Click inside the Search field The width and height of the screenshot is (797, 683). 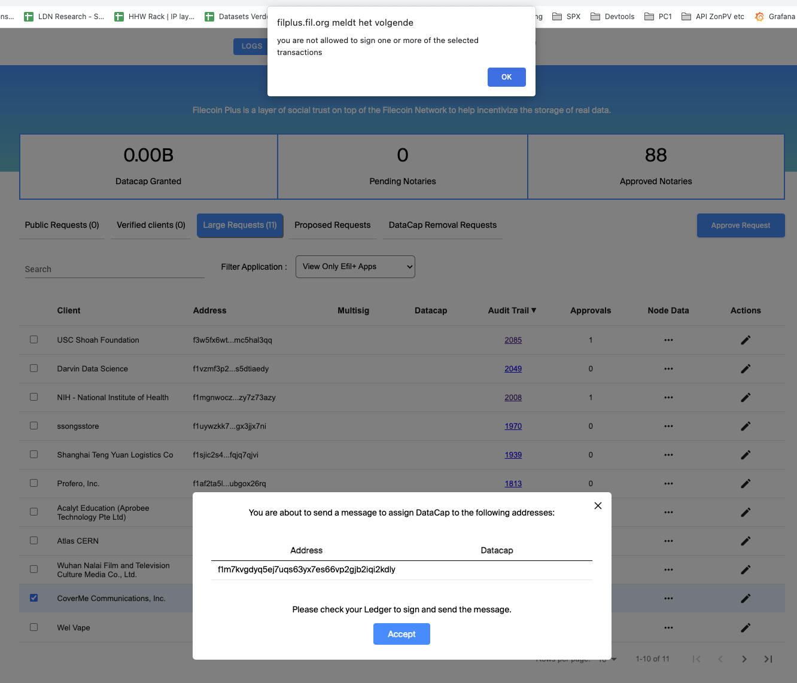pyautogui.click(x=114, y=268)
